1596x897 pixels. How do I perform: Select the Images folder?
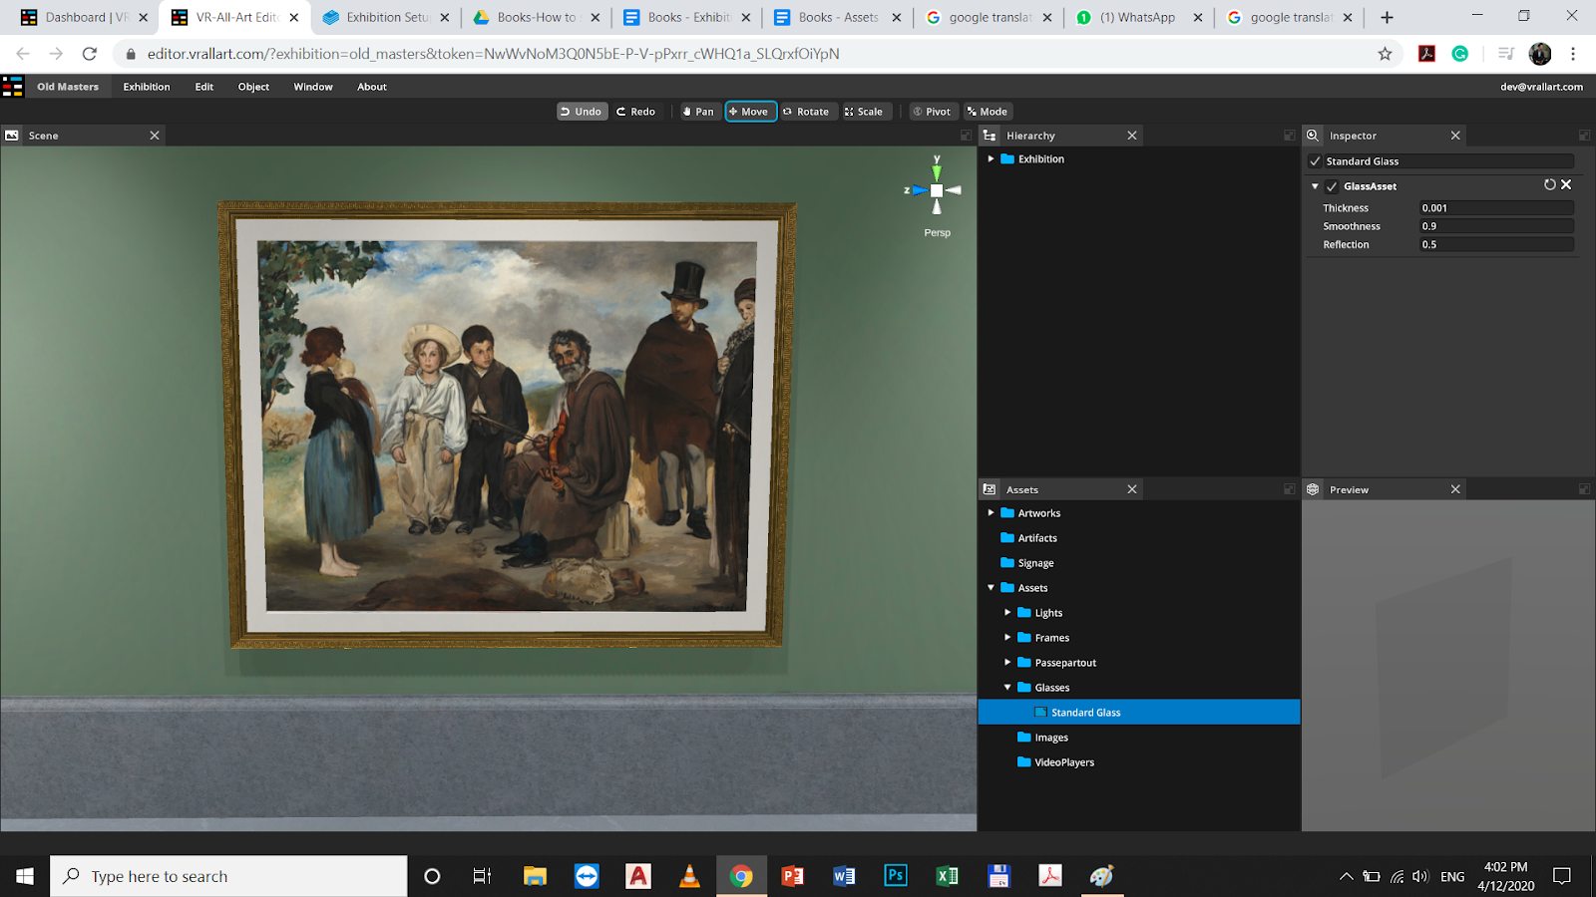point(1051,738)
